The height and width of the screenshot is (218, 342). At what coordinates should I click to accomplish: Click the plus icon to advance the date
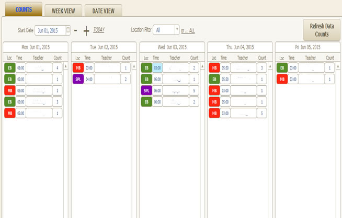point(86,31)
